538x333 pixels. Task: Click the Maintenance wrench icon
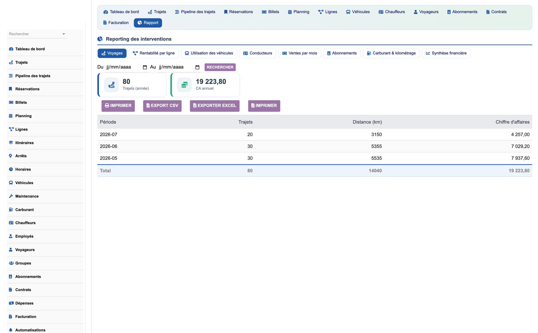pos(11,196)
